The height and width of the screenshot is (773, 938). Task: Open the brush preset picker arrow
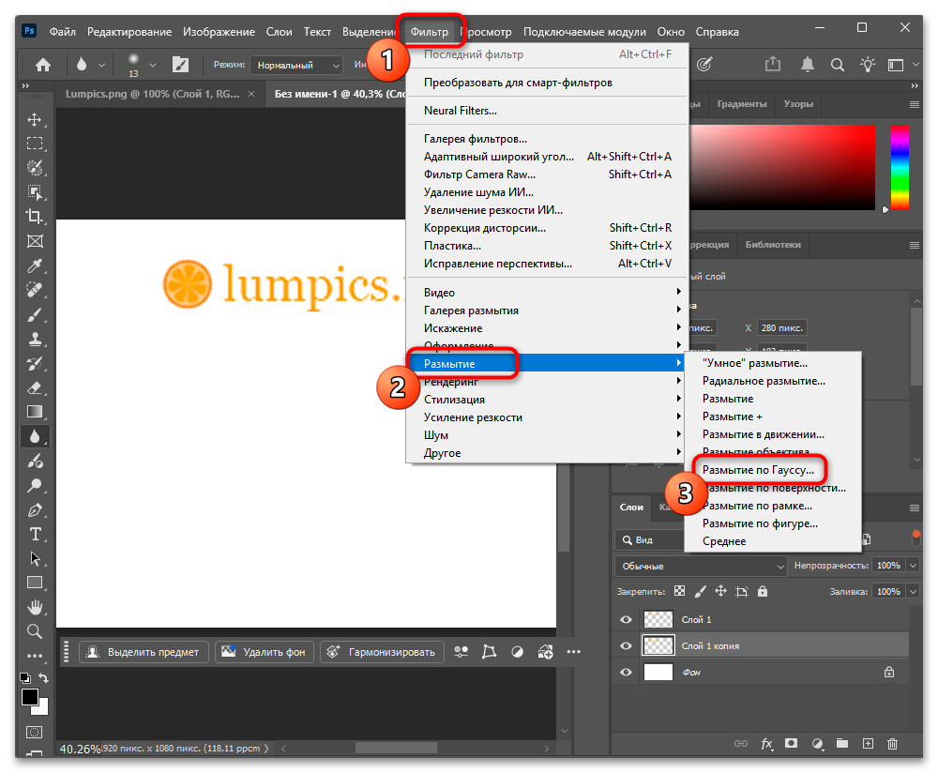click(153, 66)
